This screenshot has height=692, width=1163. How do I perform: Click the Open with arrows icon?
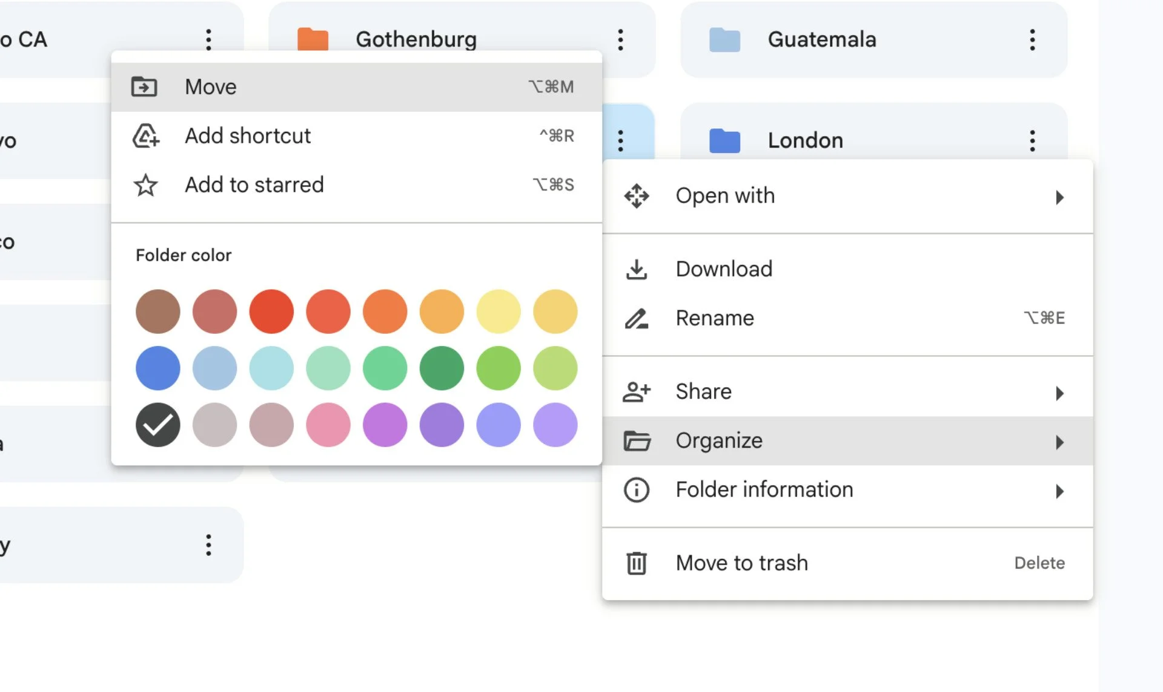click(637, 196)
